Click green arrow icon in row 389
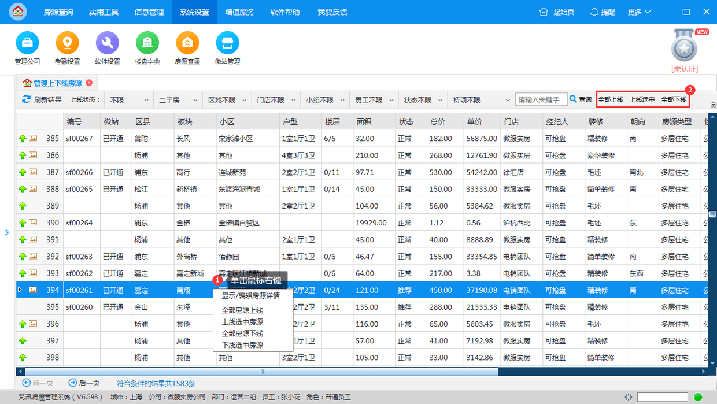Screen dimensions: 717x404 click(x=23, y=206)
